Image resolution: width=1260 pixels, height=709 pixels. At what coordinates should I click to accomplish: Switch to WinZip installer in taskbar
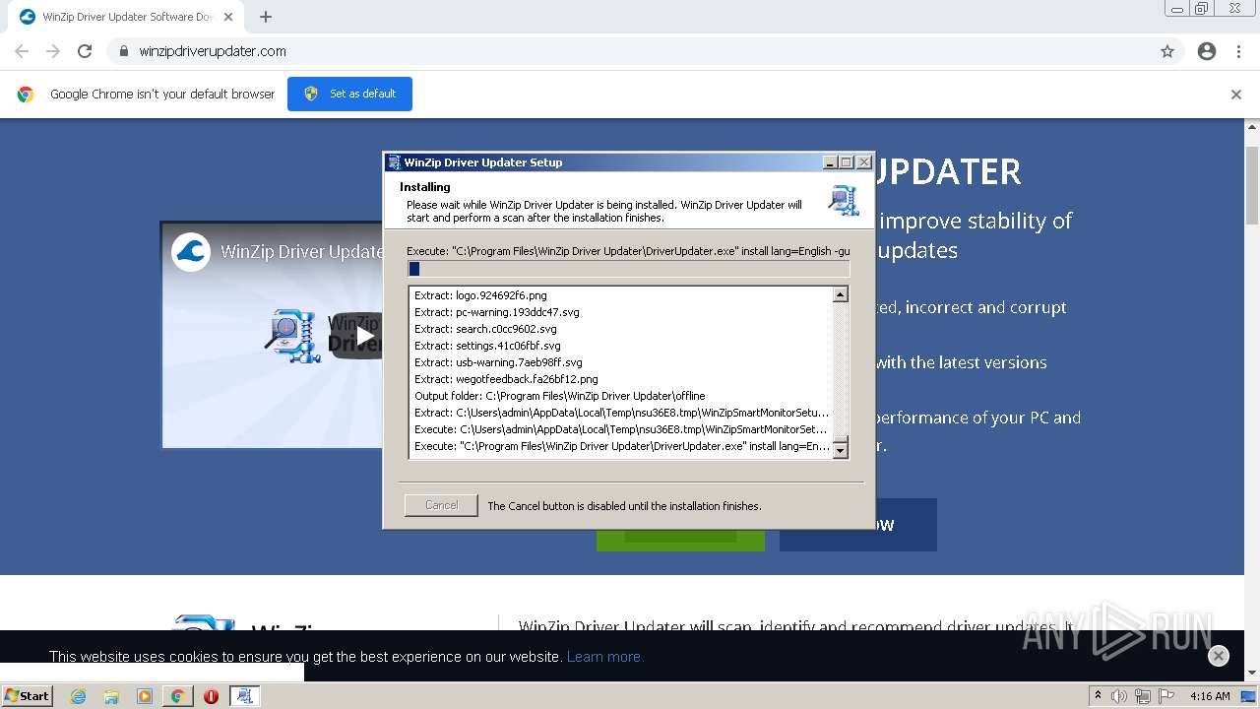[244, 696]
